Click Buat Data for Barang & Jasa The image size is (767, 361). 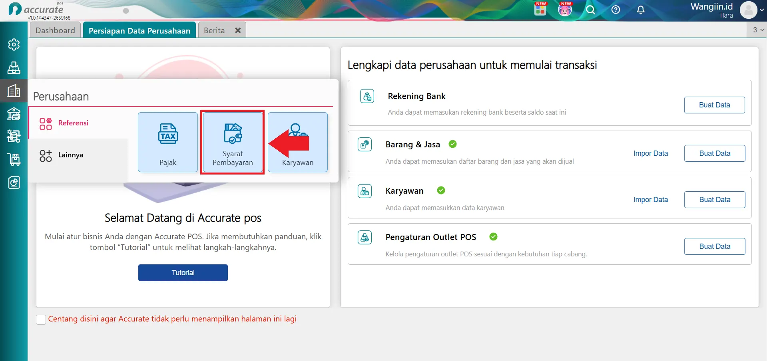pyautogui.click(x=715, y=153)
